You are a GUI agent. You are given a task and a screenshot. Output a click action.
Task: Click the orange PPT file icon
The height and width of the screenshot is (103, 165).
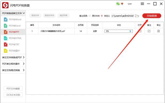pyautogui.click(x=6, y=32)
